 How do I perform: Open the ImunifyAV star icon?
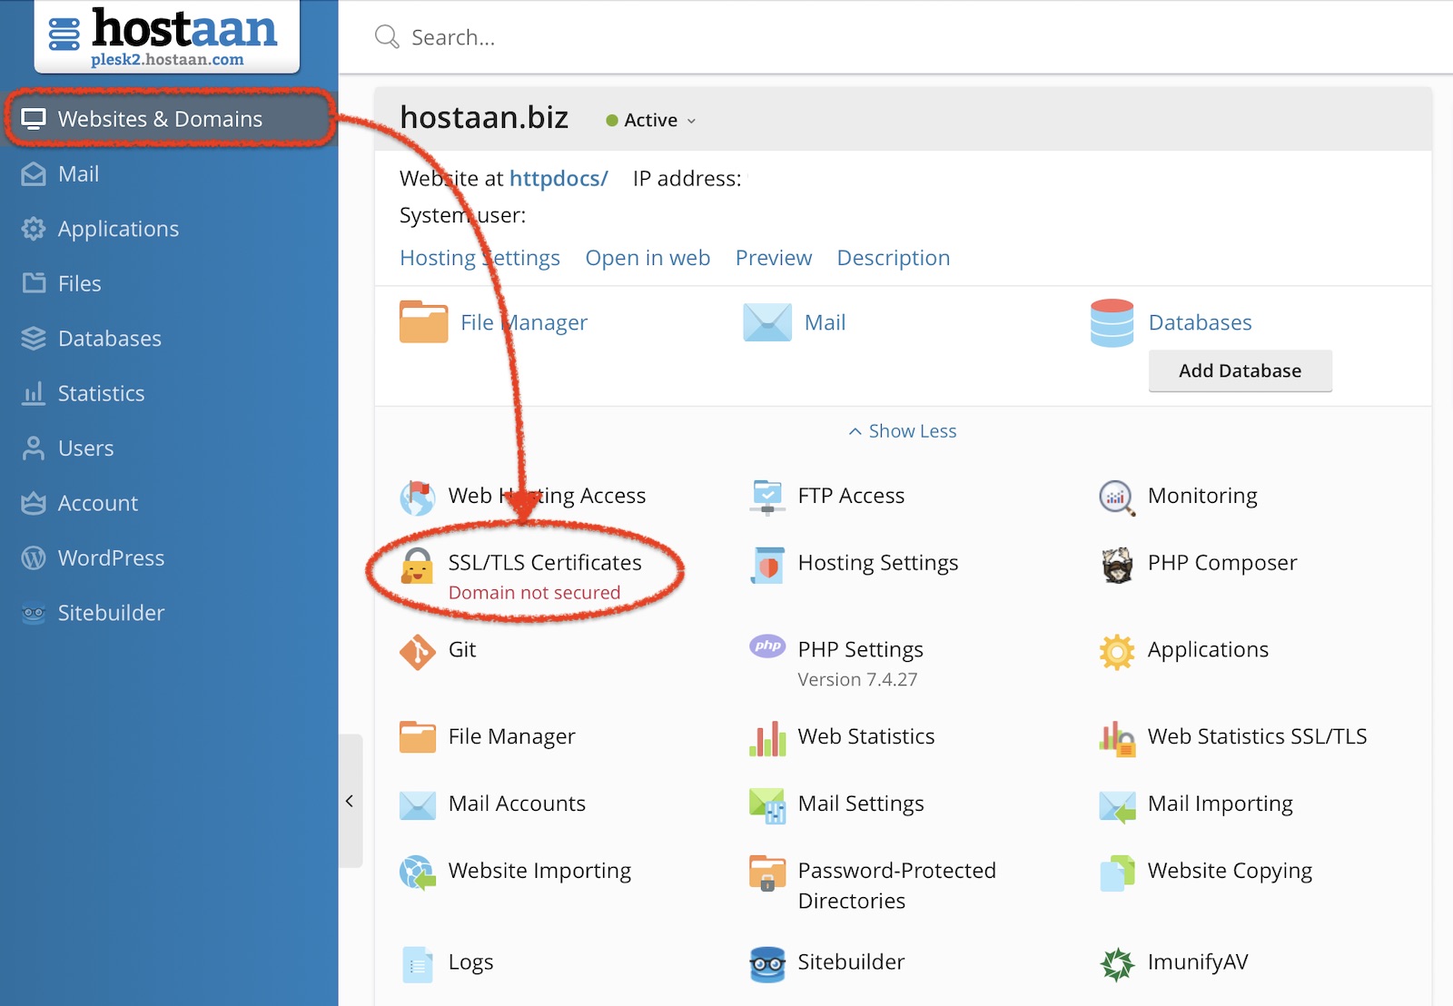tap(1117, 964)
